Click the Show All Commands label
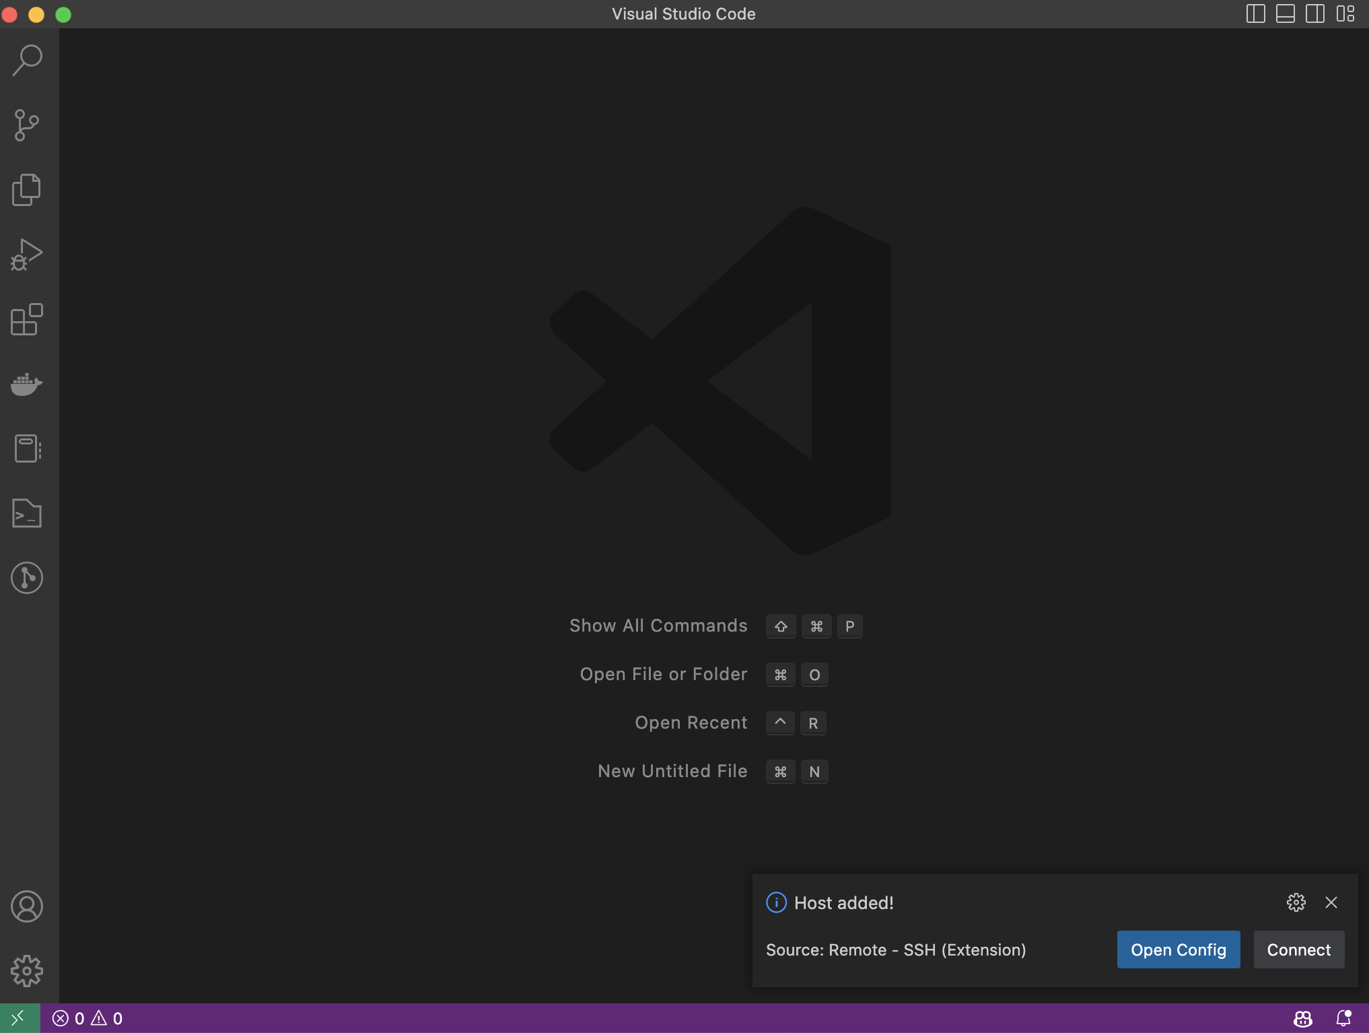Screen dimensions: 1369x1033 click(x=658, y=626)
